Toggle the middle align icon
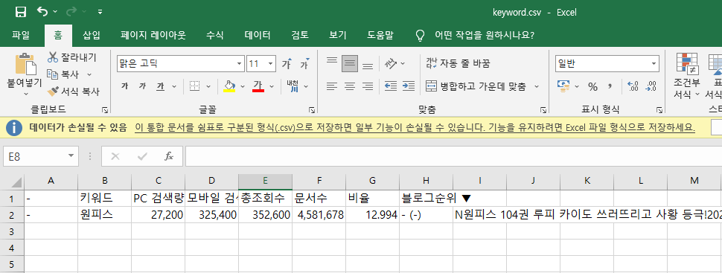Viewport: 722px width, 273px height. (x=350, y=63)
